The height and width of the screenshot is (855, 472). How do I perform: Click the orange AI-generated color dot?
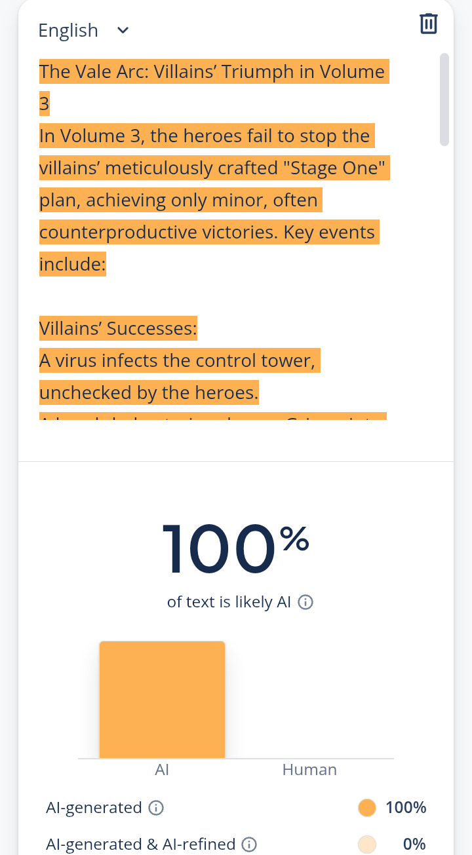[367, 808]
